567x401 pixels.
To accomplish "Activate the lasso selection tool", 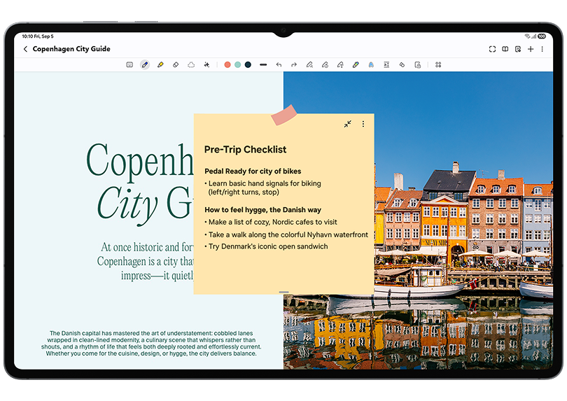I will [x=191, y=64].
